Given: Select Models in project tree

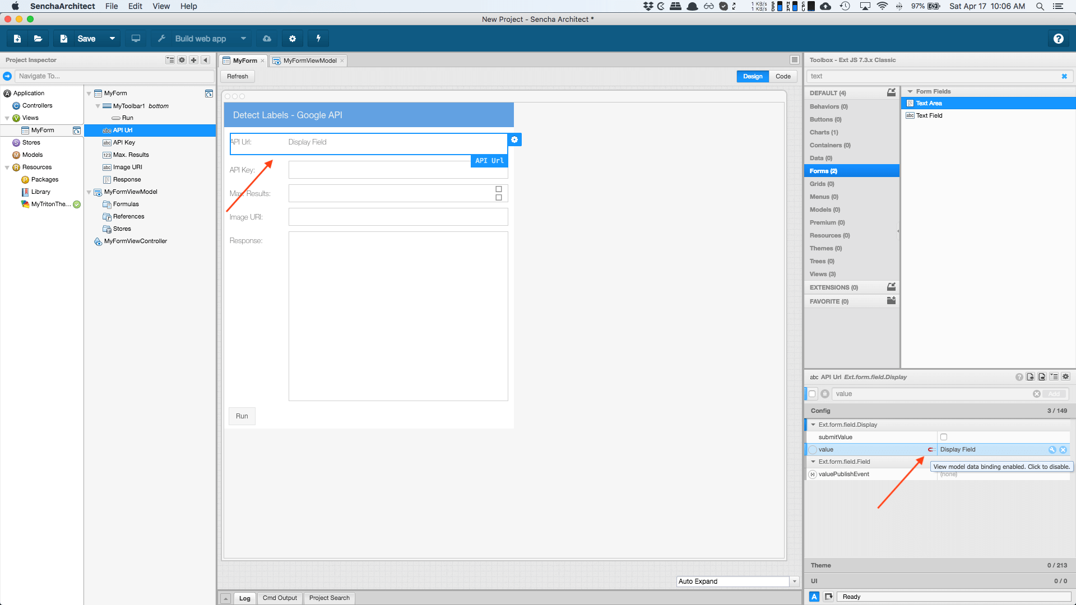Looking at the screenshot, I should [x=32, y=155].
